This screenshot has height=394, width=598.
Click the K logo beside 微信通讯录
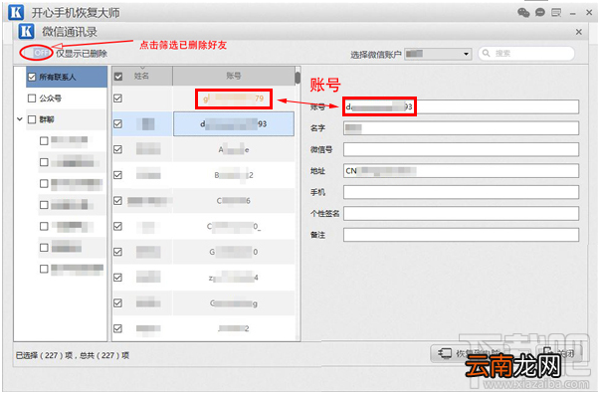[x=26, y=31]
